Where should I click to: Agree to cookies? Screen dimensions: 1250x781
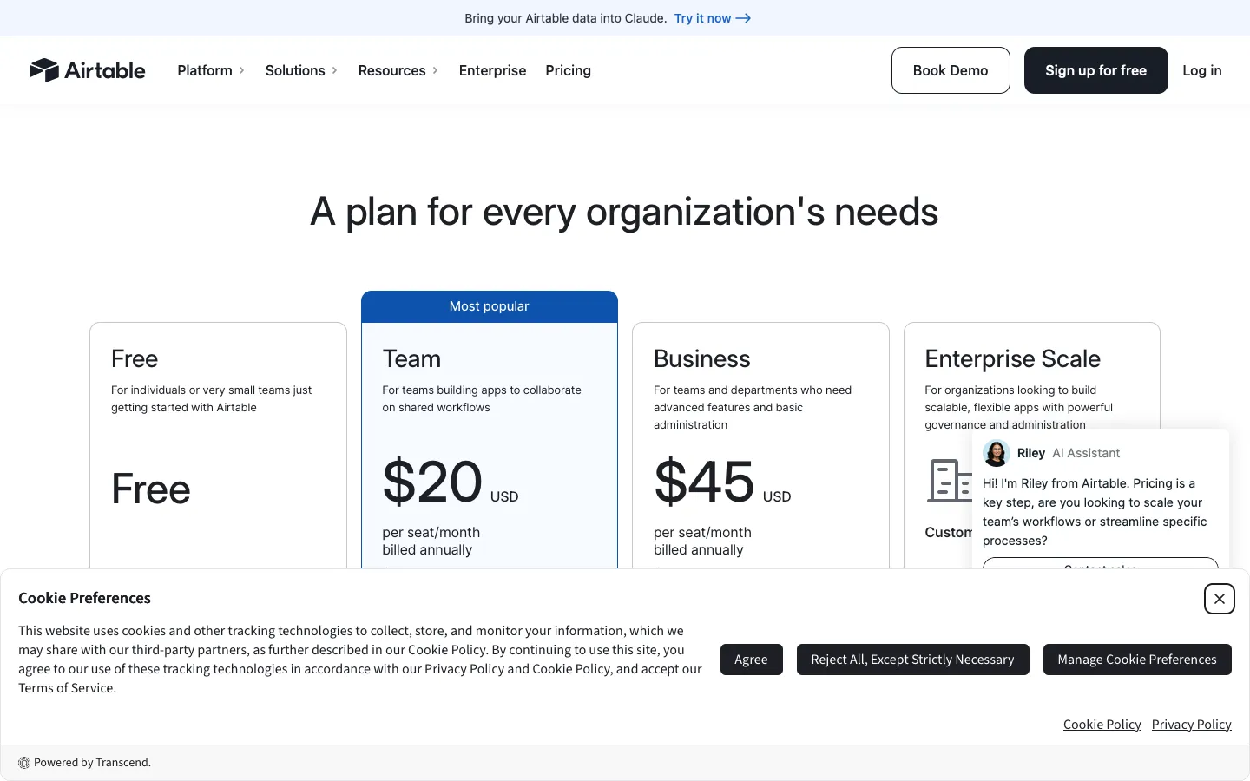click(751, 660)
